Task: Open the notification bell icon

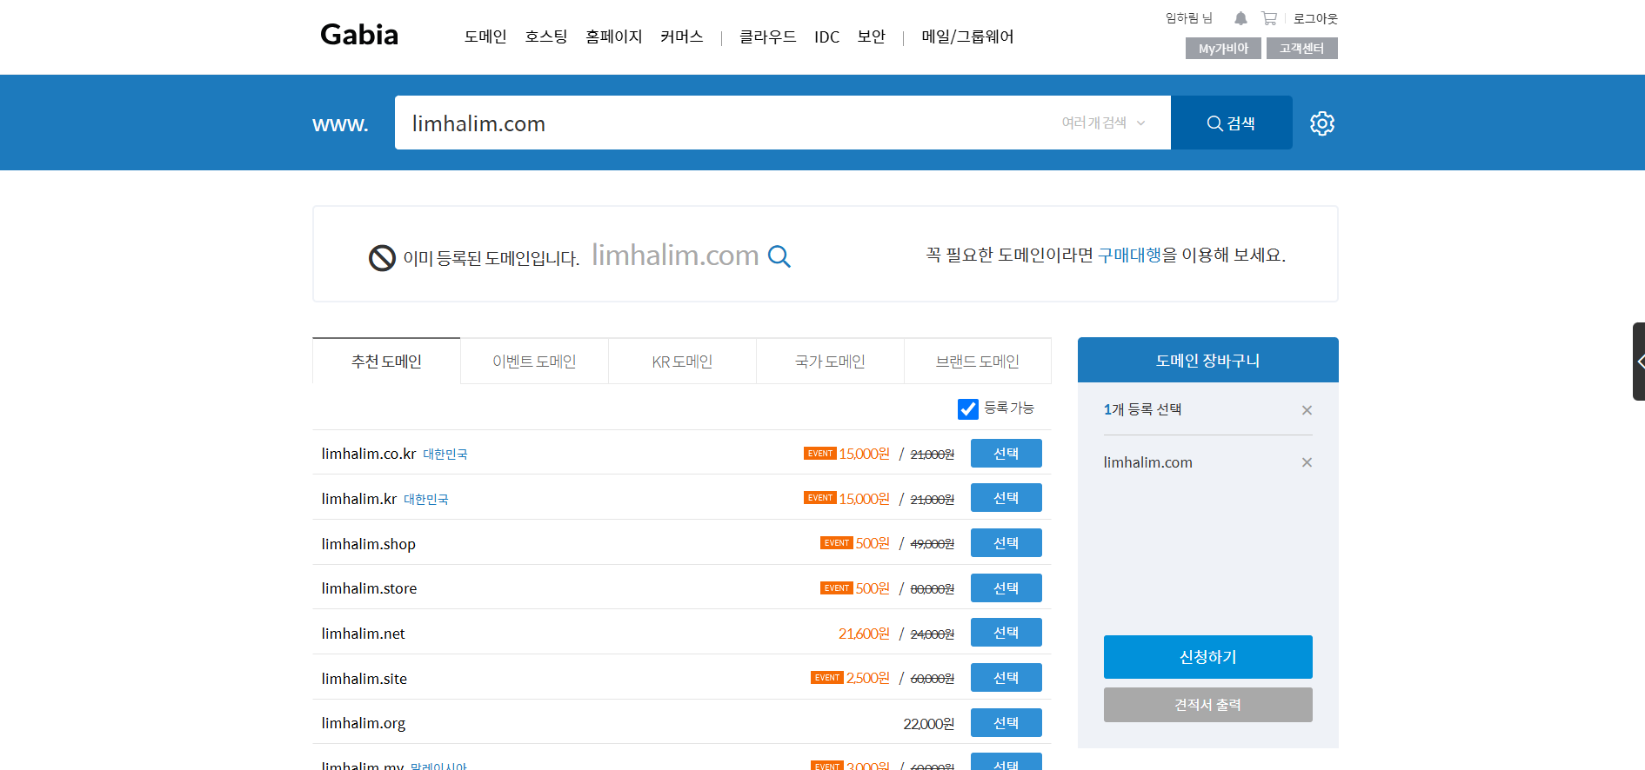Action: [x=1240, y=18]
